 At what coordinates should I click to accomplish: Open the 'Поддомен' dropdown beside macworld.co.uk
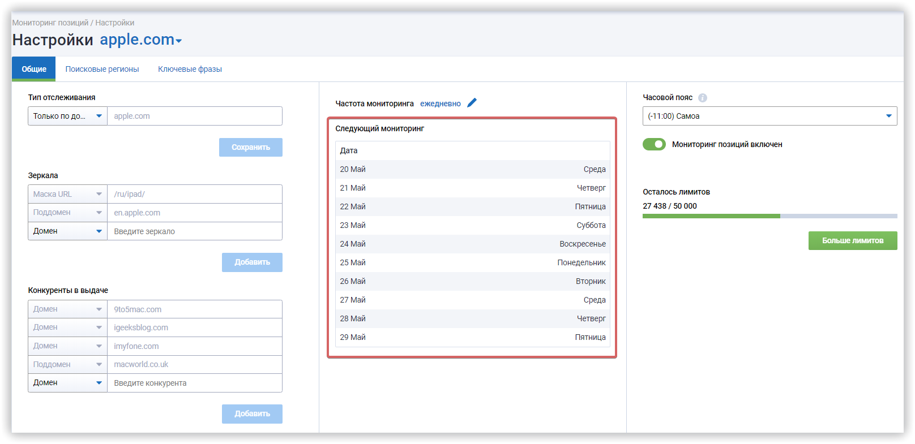[x=67, y=364]
